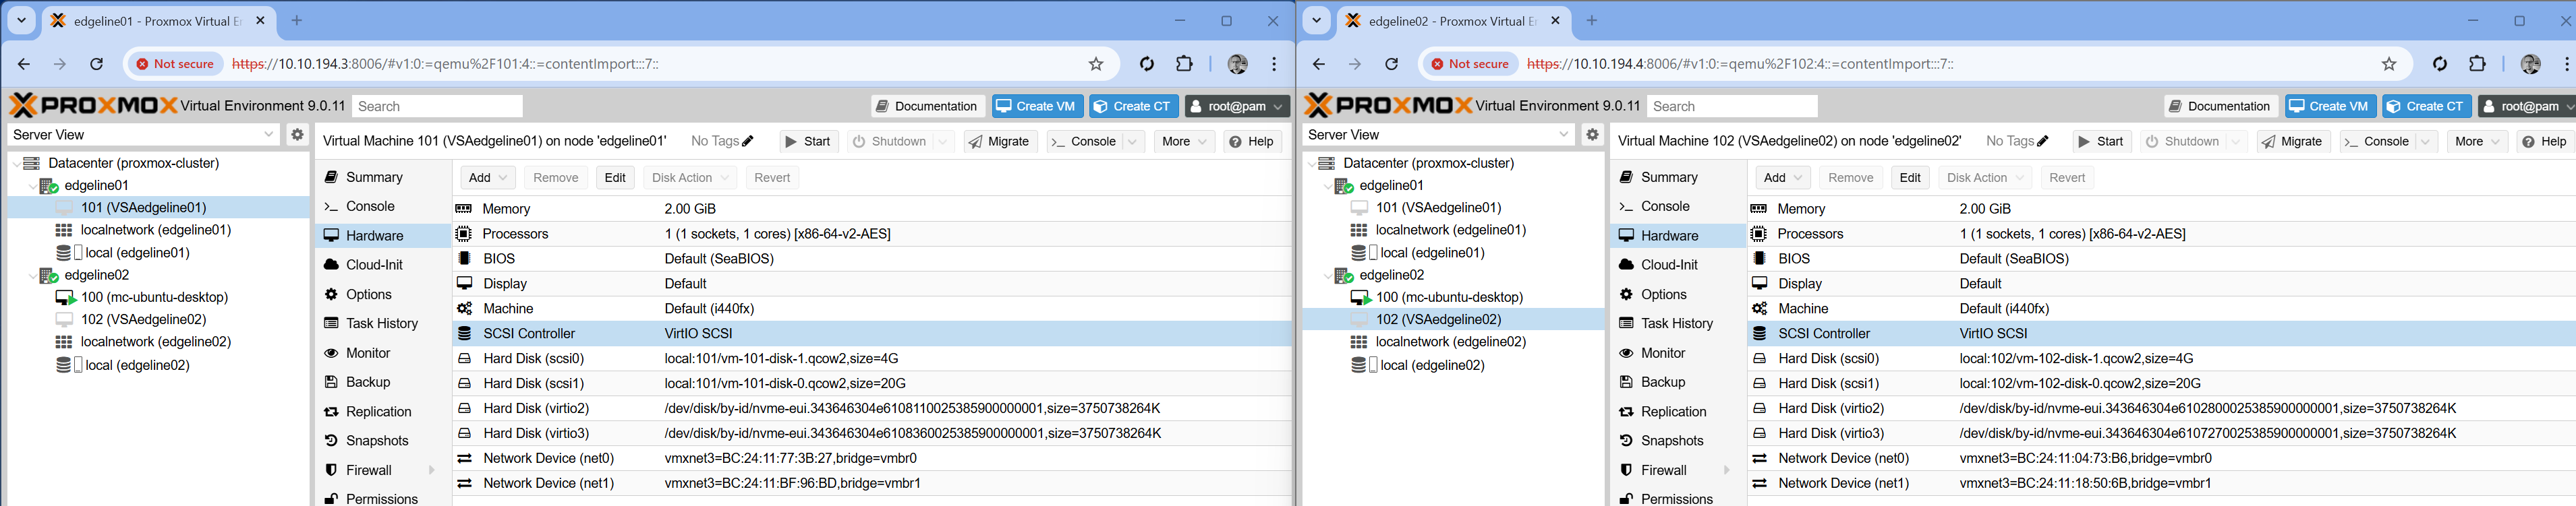Select localnetwork (edgeline02) in edgeline02 window tree

(x=1450, y=342)
